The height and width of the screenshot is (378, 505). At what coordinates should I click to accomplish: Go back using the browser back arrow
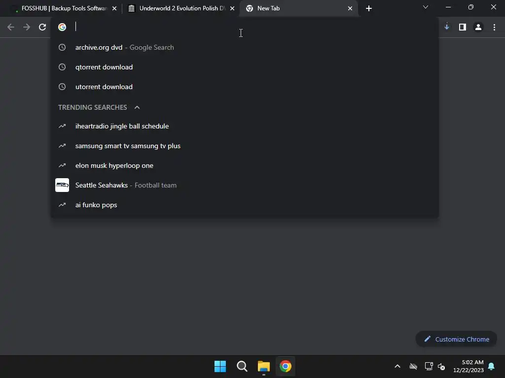tap(11, 28)
